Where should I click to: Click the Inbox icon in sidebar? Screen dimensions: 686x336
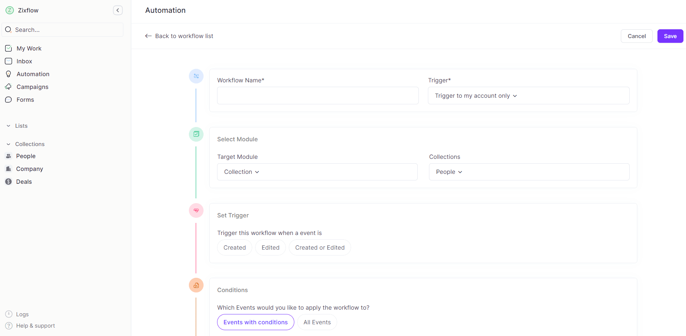[x=8, y=61]
